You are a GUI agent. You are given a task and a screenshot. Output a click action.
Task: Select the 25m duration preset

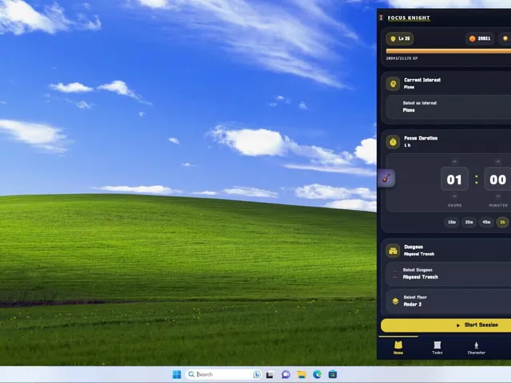[469, 222]
